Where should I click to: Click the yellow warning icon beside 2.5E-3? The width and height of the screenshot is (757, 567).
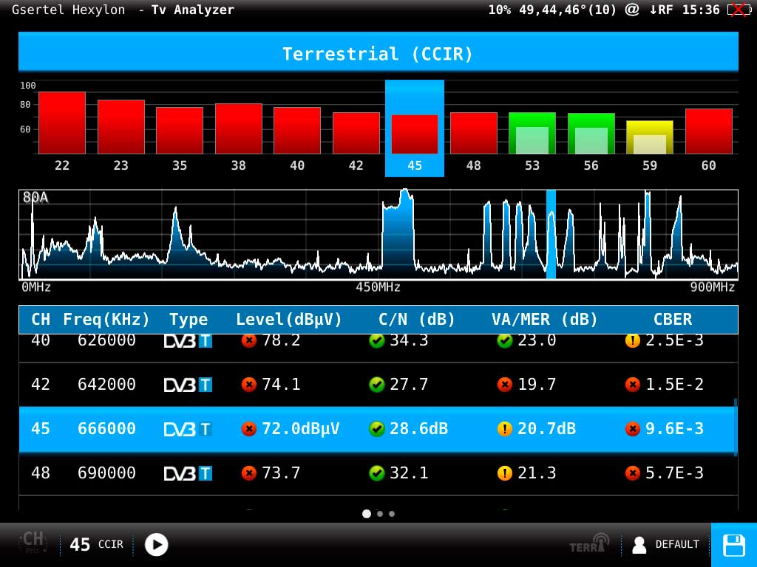pyautogui.click(x=633, y=341)
